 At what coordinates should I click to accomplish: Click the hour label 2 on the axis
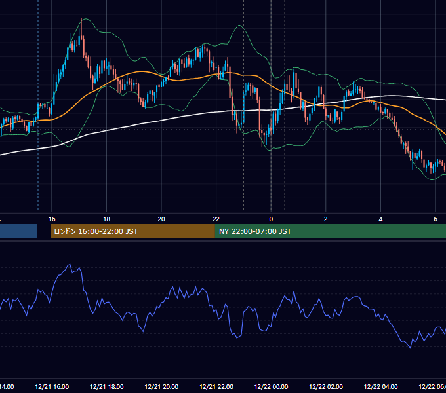click(x=326, y=219)
